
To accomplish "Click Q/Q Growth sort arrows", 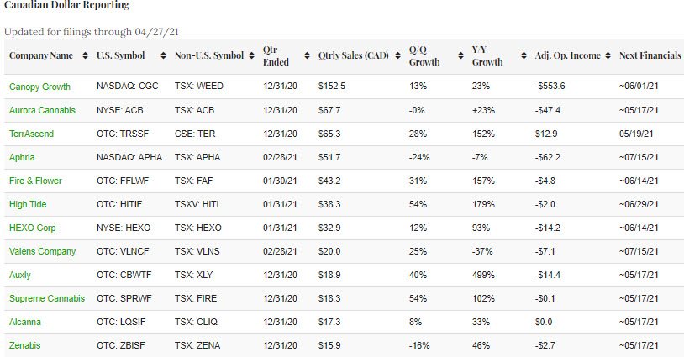I will 460,56.
